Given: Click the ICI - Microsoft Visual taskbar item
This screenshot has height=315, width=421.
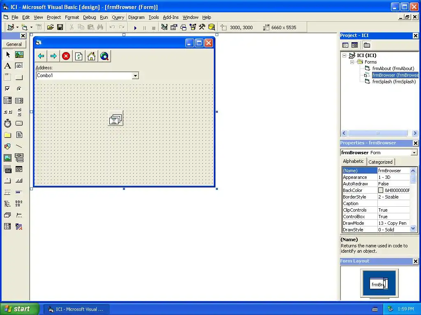Looking at the screenshot, I should click(x=76, y=309).
